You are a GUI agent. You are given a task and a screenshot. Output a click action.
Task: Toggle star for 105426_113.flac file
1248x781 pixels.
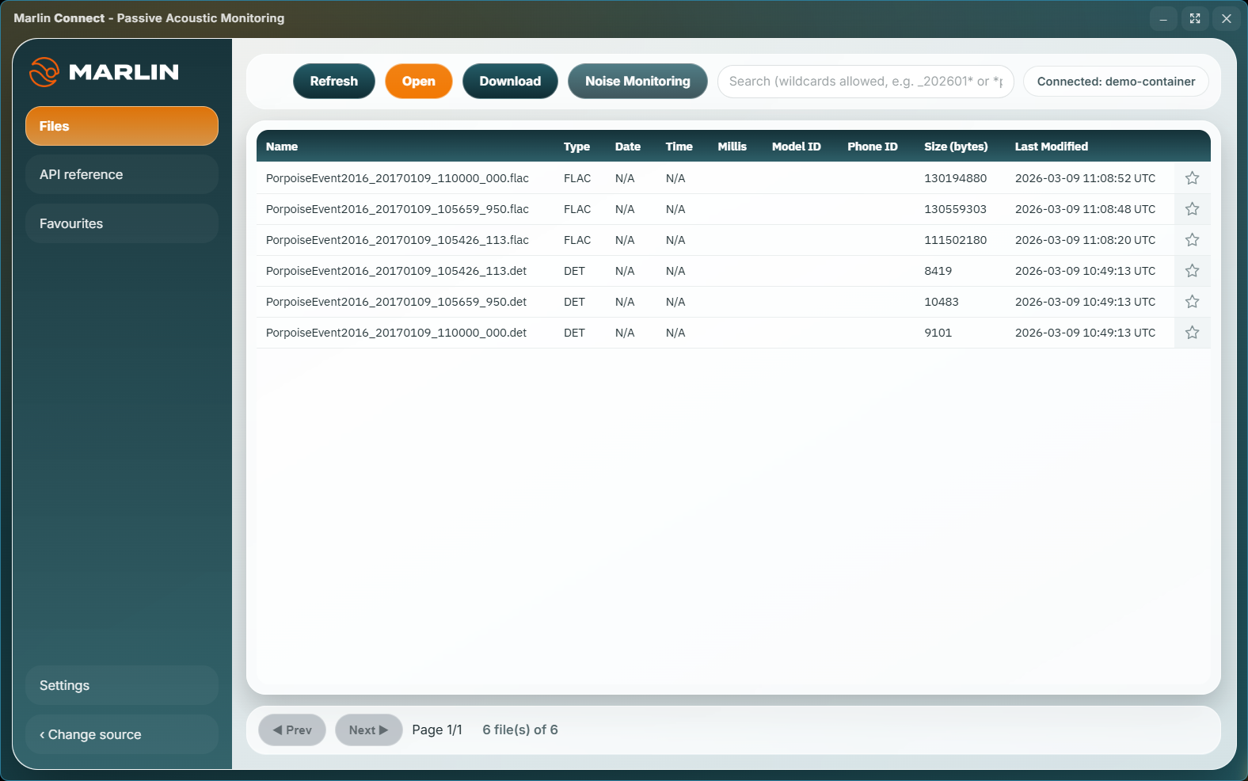tap(1192, 240)
